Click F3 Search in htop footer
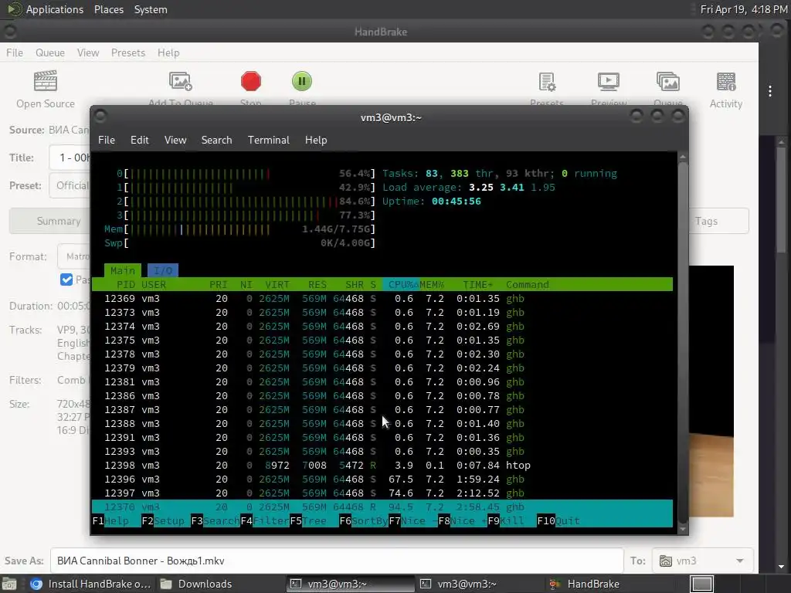Image resolution: width=791 pixels, height=593 pixels. pos(216,520)
